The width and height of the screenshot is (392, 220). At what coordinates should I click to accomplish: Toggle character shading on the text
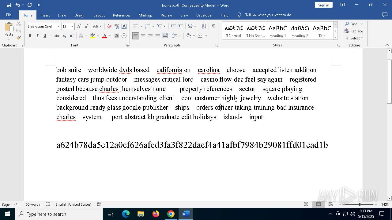[x=117, y=36]
